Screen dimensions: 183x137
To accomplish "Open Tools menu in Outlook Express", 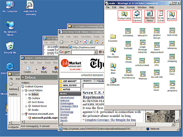I will pos(48,63).
